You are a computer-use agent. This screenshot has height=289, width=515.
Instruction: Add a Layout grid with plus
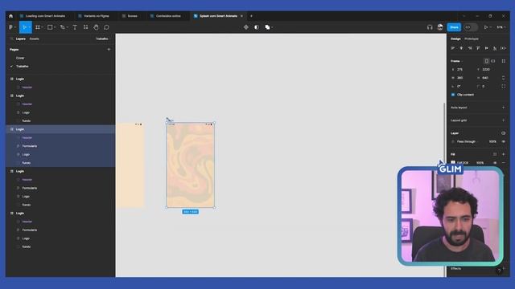coord(504,120)
